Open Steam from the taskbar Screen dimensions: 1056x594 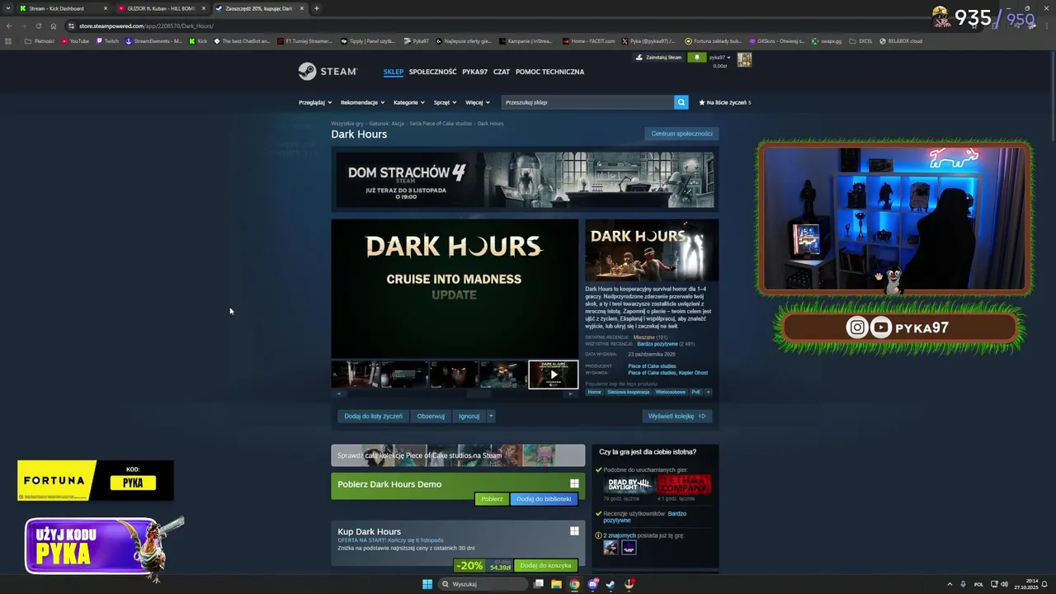(610, 584)
